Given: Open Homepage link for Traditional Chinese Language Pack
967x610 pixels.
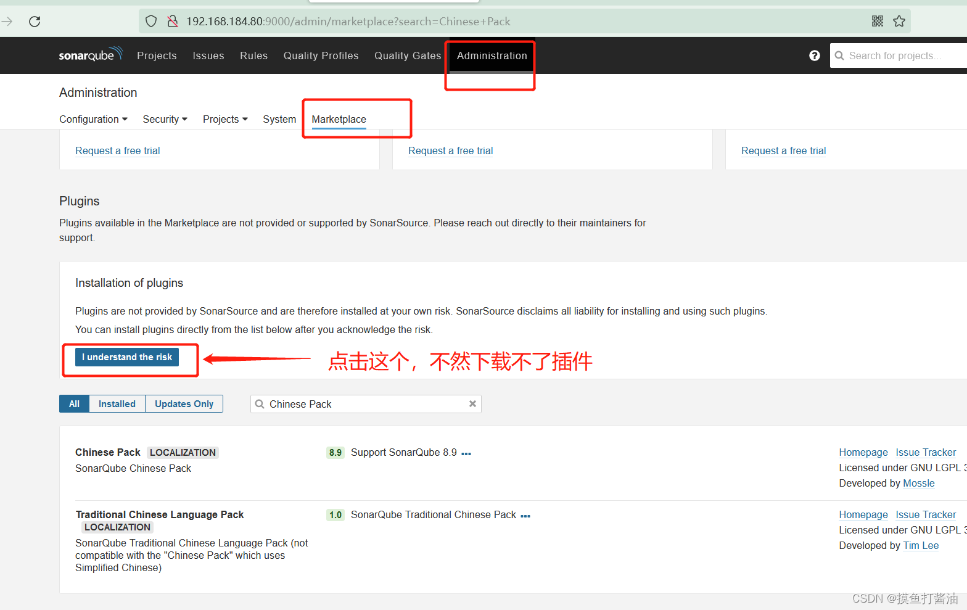Looking at the screenshot, I should [863, 514].
